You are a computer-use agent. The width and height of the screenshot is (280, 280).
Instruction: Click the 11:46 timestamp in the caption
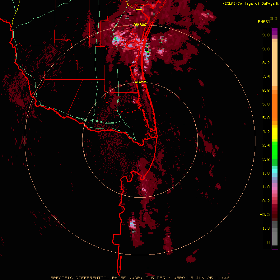pos(222,278)
